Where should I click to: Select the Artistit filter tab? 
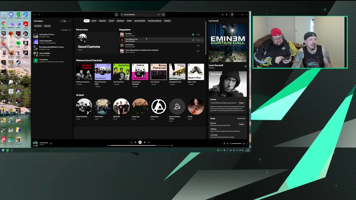[x=94, y=21]
